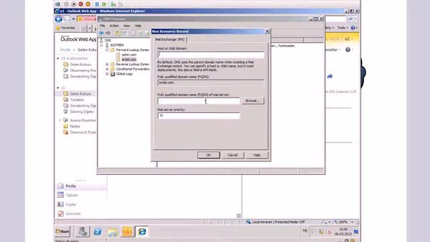430x242 pixels.
Task: Click the Cancel button in the New Resource Record dialog
Action: pos(232,155)
